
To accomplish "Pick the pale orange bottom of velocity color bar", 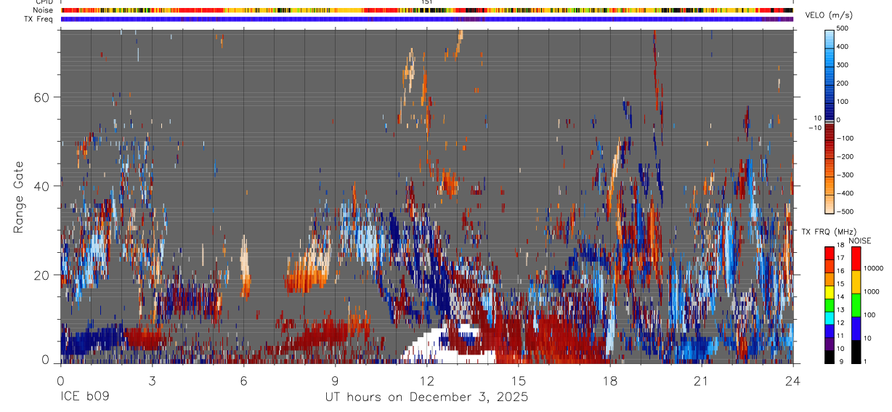I will coord(829,205).
